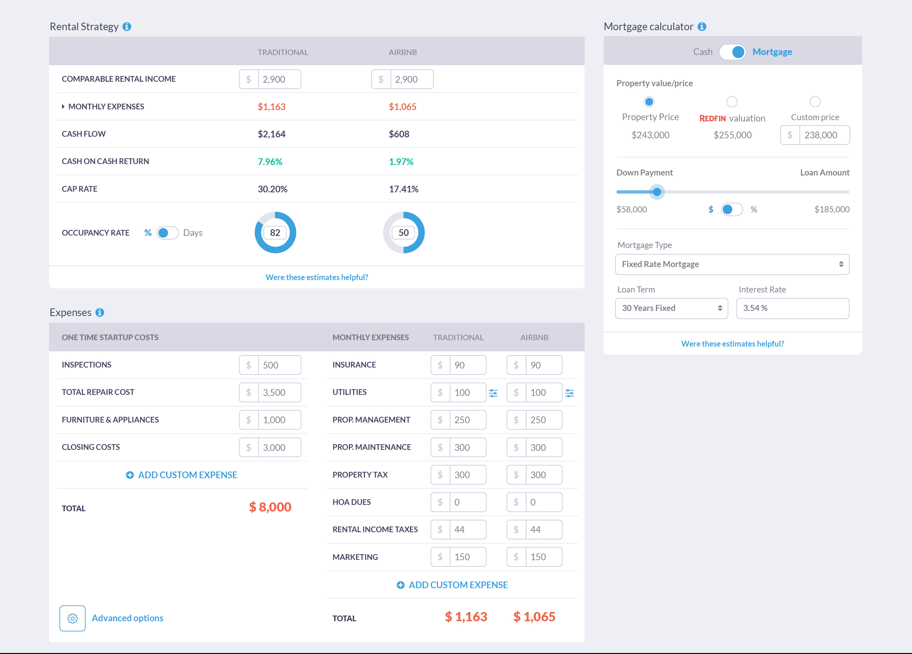Toggle Cash versus Mortgage switch
Screen dimensions: 912x654
(732, 52)
